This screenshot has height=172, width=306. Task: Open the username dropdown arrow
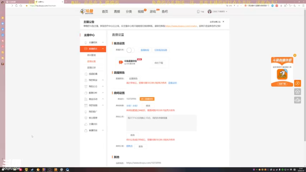226,11
